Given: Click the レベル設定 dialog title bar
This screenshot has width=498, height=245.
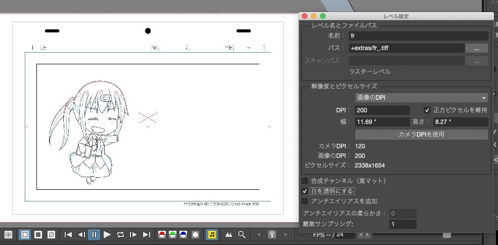Looking at the screenshot, I should click(x=396, y=16).
